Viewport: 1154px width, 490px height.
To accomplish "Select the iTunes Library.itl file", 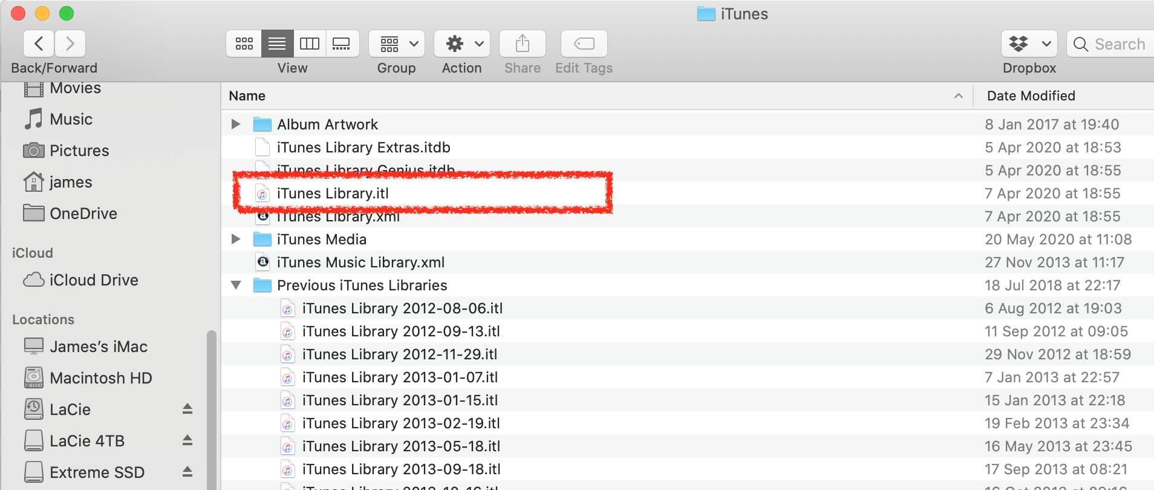I will tap(333, 194).
